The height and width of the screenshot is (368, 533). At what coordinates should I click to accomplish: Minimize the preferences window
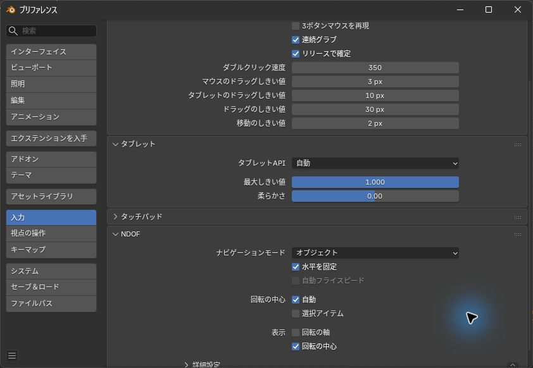pos(460,9)
